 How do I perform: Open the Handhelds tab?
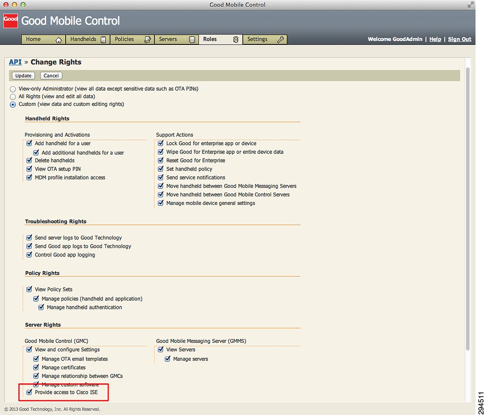click(x=88, y=39)
